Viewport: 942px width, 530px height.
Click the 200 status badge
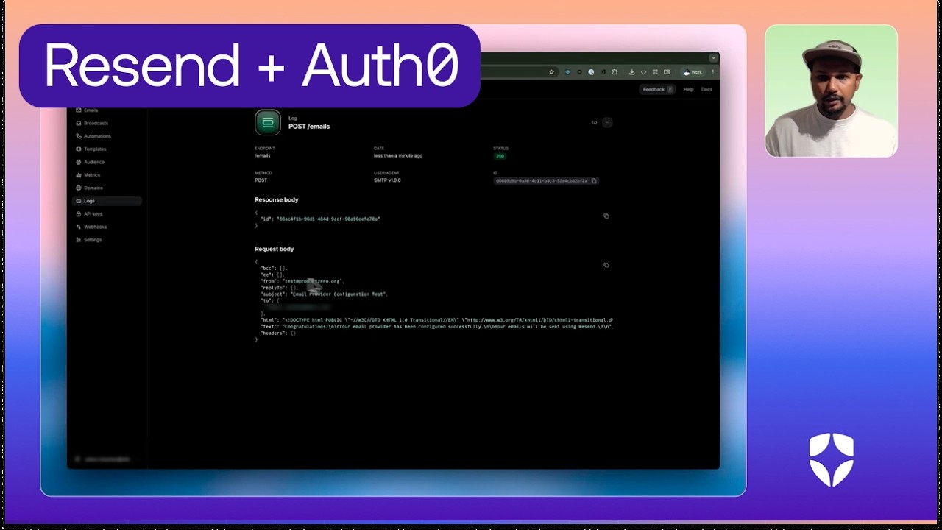click(x=500, y=156)
